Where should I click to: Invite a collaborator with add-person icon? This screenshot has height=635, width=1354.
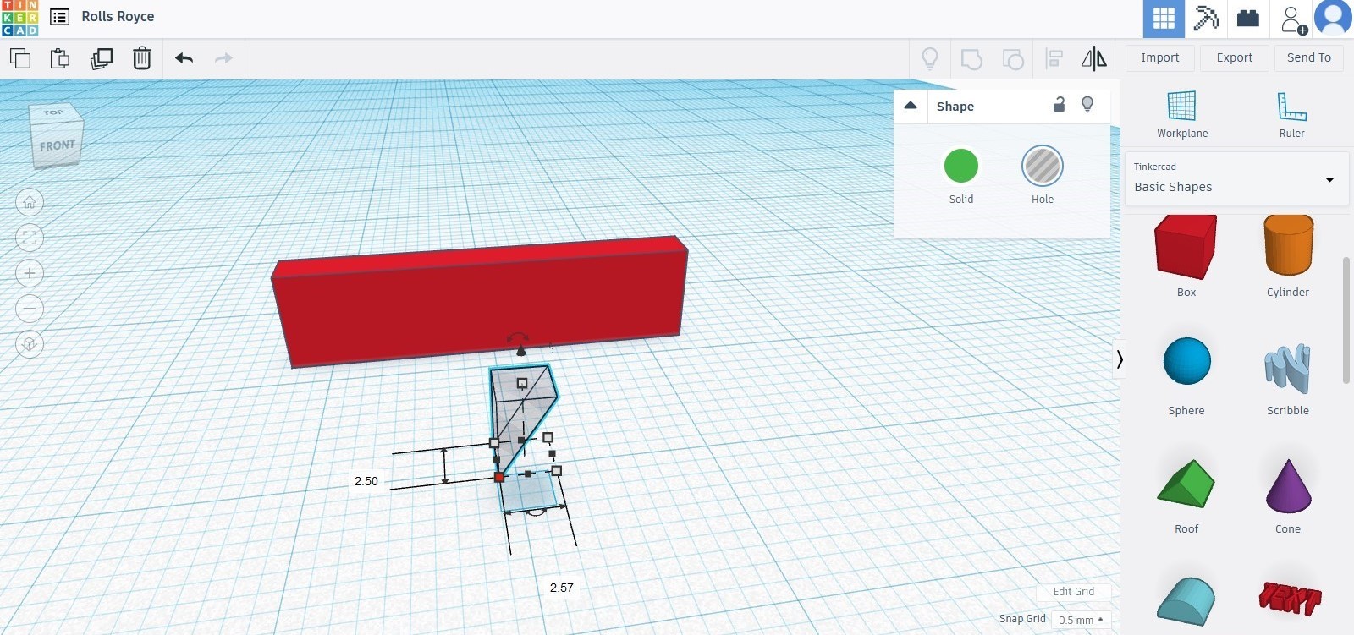point(1294,19)
